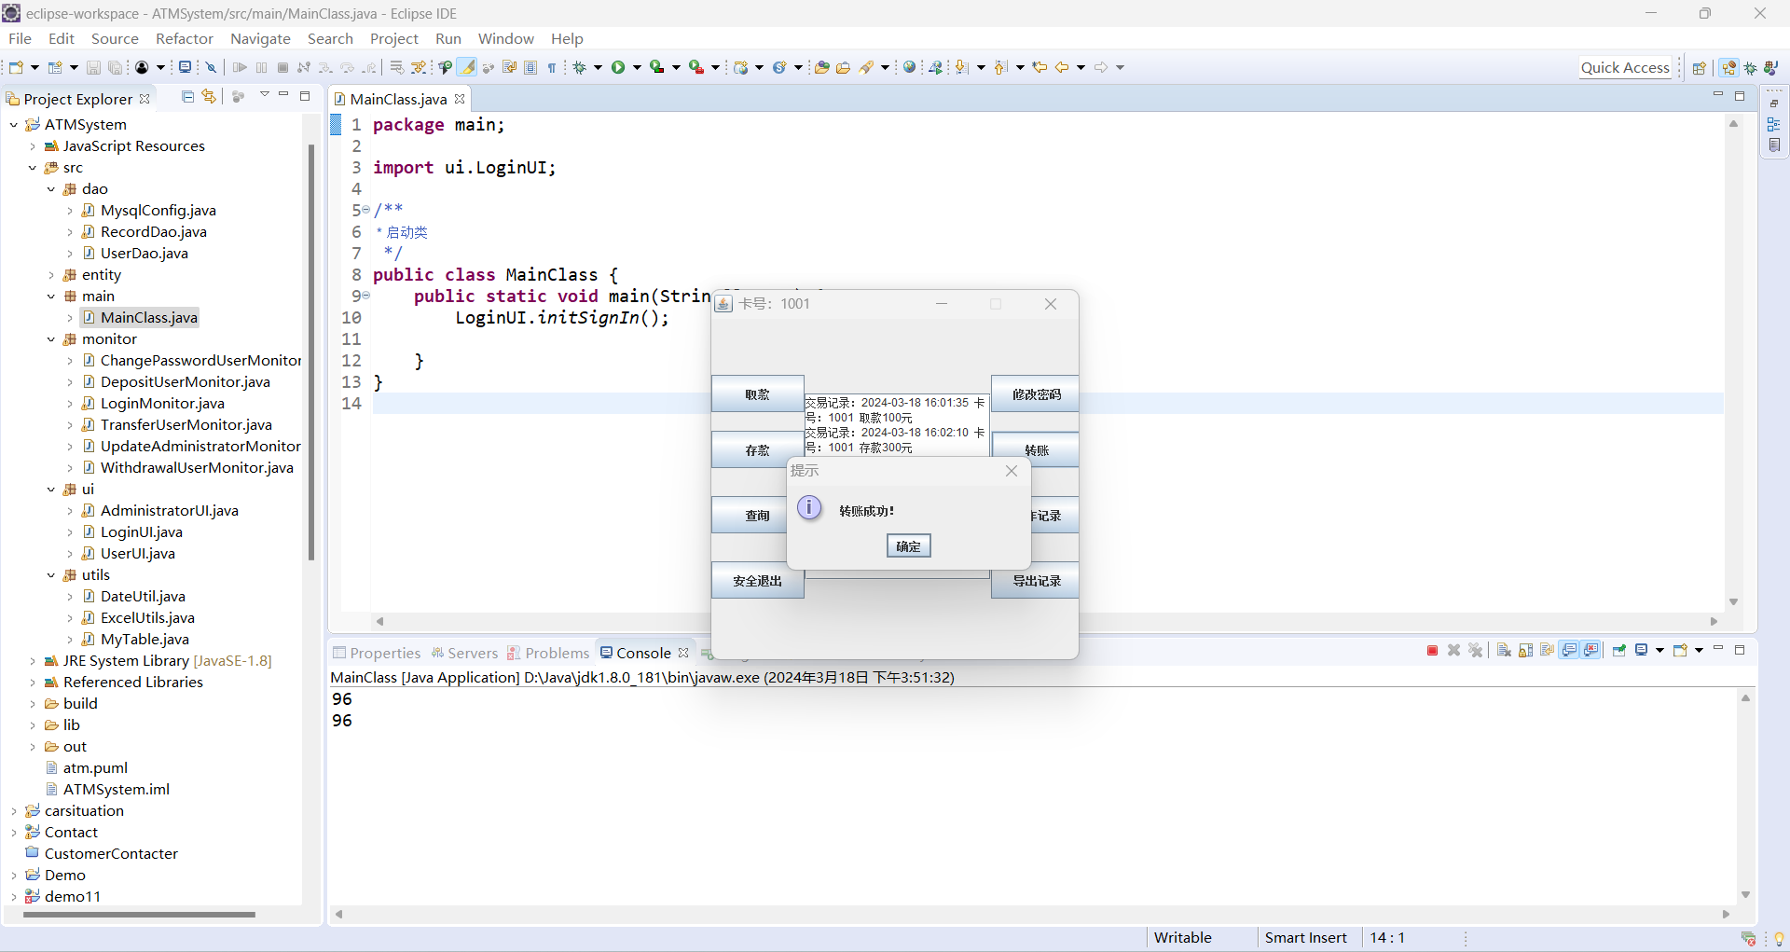Toggle Show Console on standard error change
Viewport: 1790px width, 952px height.
click(x=1591, y=651)
